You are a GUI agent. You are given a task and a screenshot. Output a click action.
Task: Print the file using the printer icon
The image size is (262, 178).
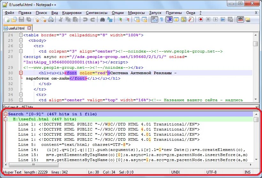tap(51, 20)
